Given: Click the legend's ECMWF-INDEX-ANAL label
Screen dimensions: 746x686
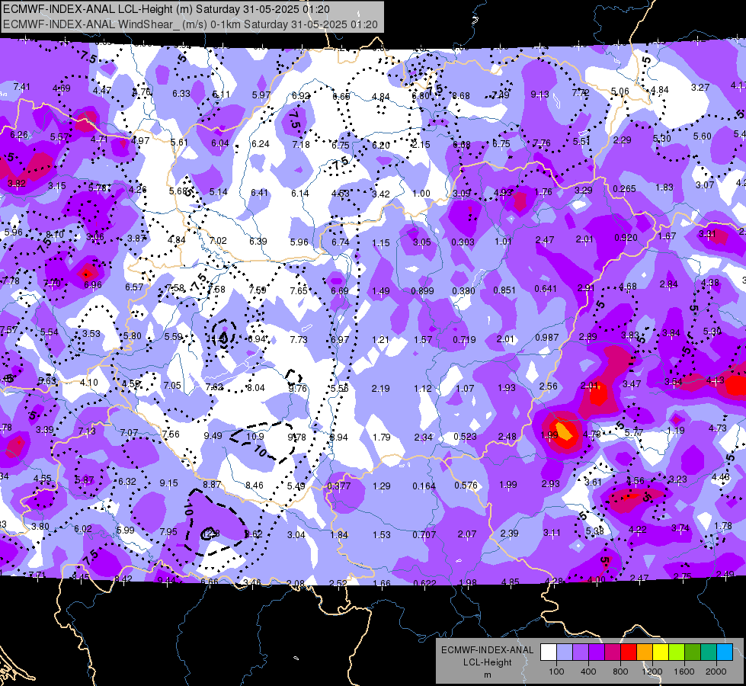Looking at the screenshot, I should [488, 650].
